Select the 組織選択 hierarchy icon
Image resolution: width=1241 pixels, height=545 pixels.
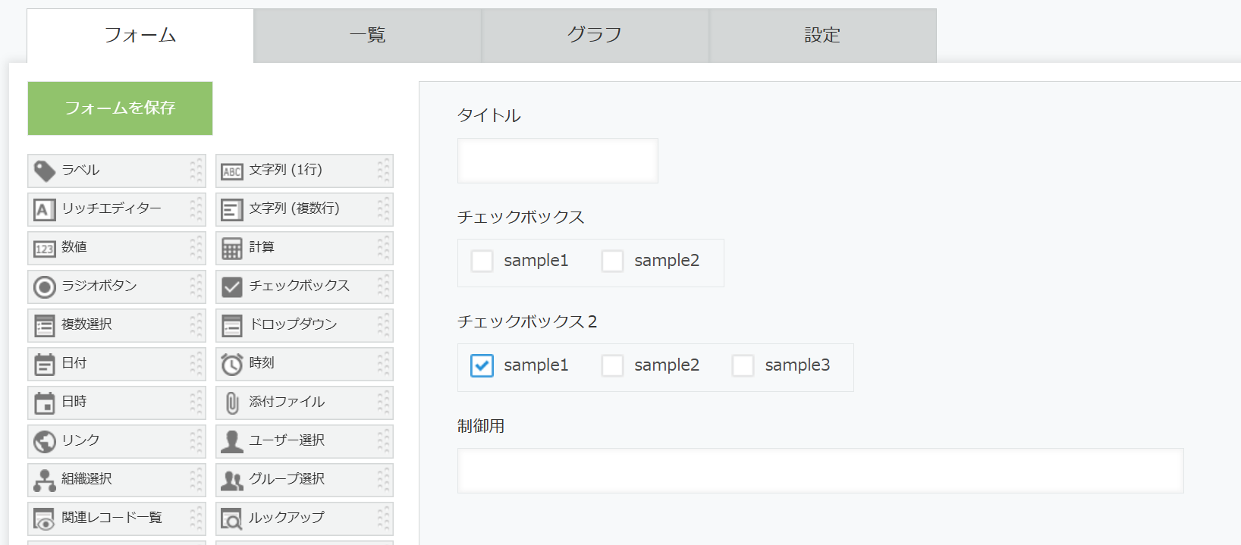(x=45, y=481)
